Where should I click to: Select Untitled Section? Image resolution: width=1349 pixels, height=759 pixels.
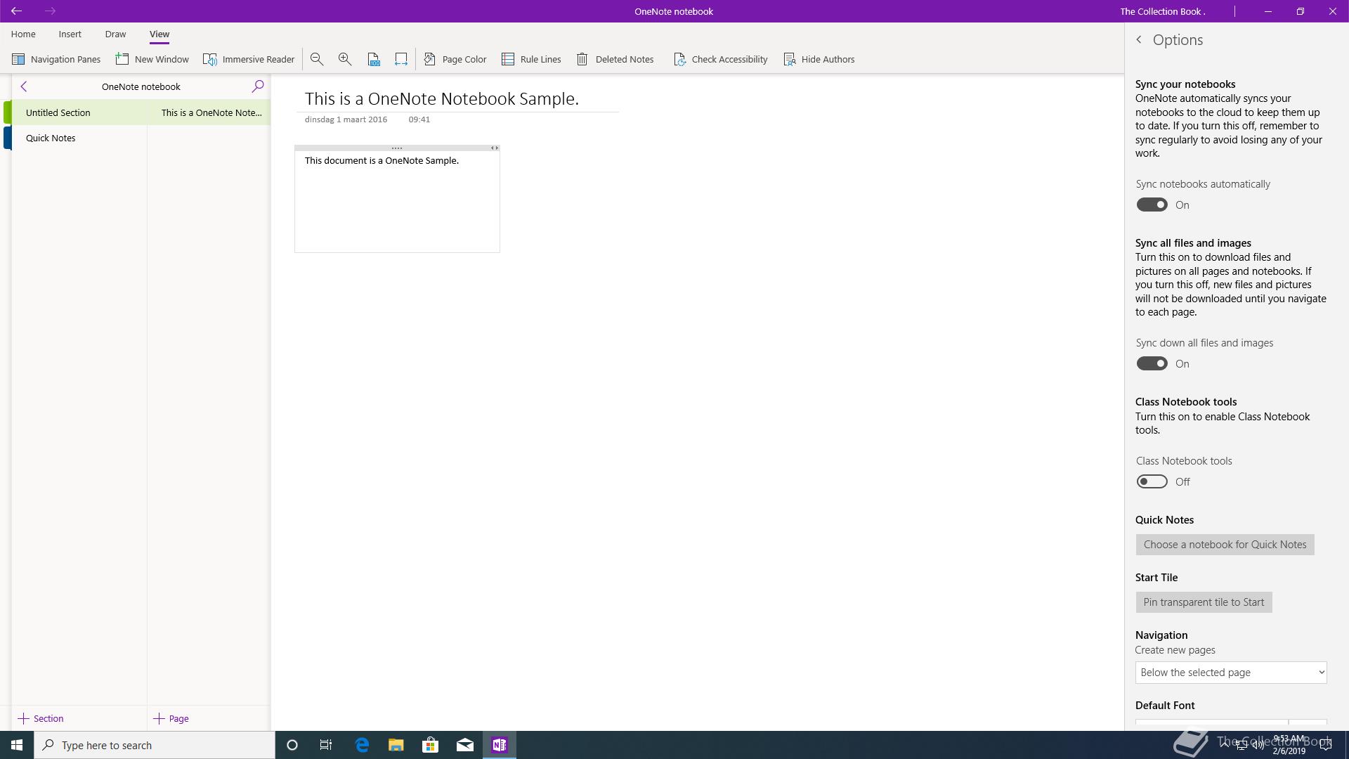pos(79,112)
